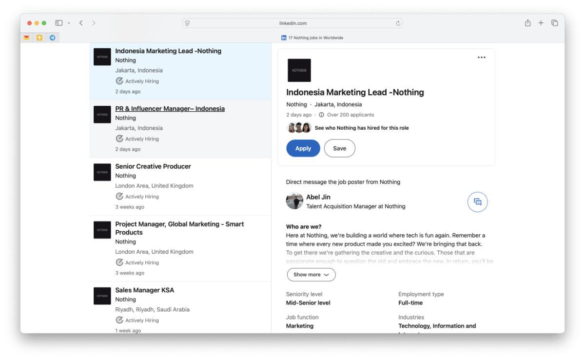The image size is (585, 360).
Task: Toggle Safari sidebar icon
Action: (58, 23)
